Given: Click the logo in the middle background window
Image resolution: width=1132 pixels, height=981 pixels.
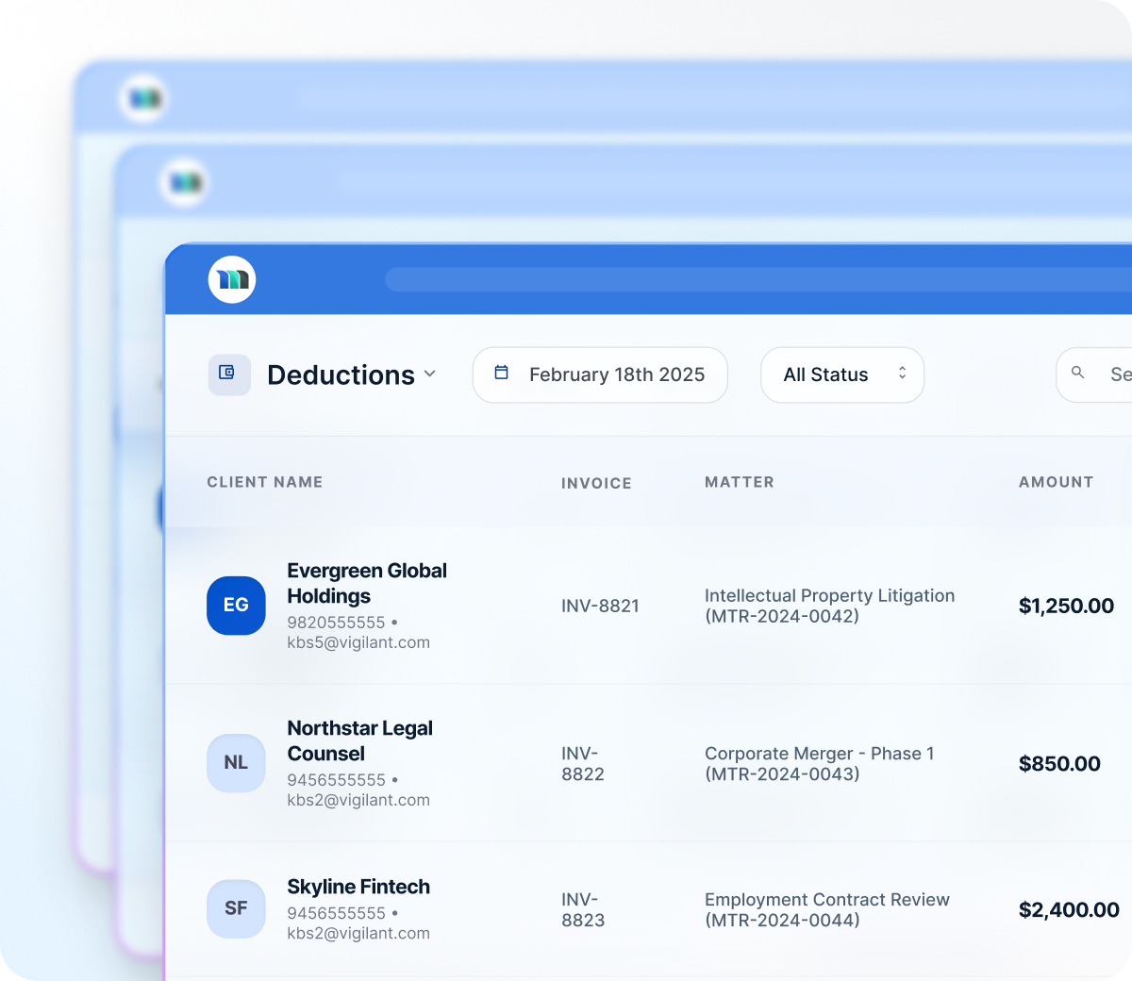Looking at the screenshot, I should coord(185,182).
